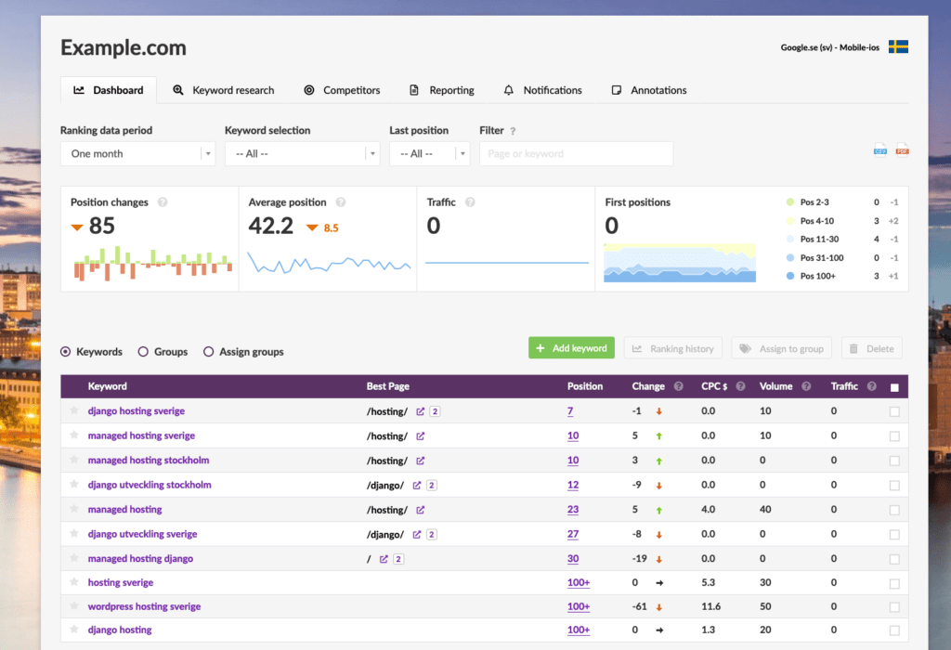Screen dimensions: 951x650
Task: Click help icon next to Filter label
Action: tap(513, 132)
